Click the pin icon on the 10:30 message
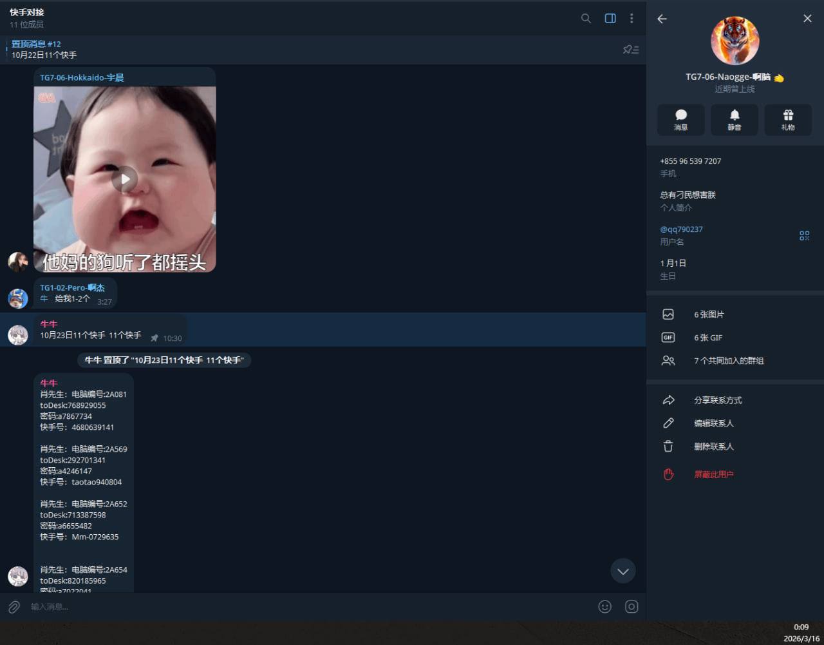Screen dimensions: 824x645 (154, 338)
